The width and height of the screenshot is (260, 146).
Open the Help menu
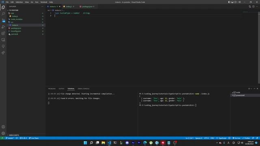pyautogui.click(x=51, y=2)
